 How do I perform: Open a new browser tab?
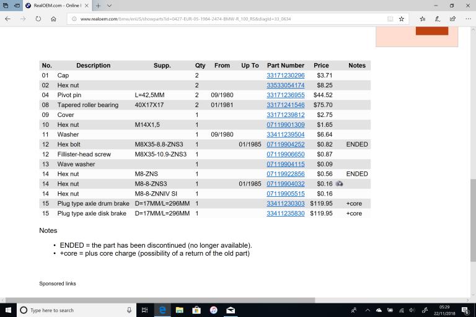click(98, 5)
